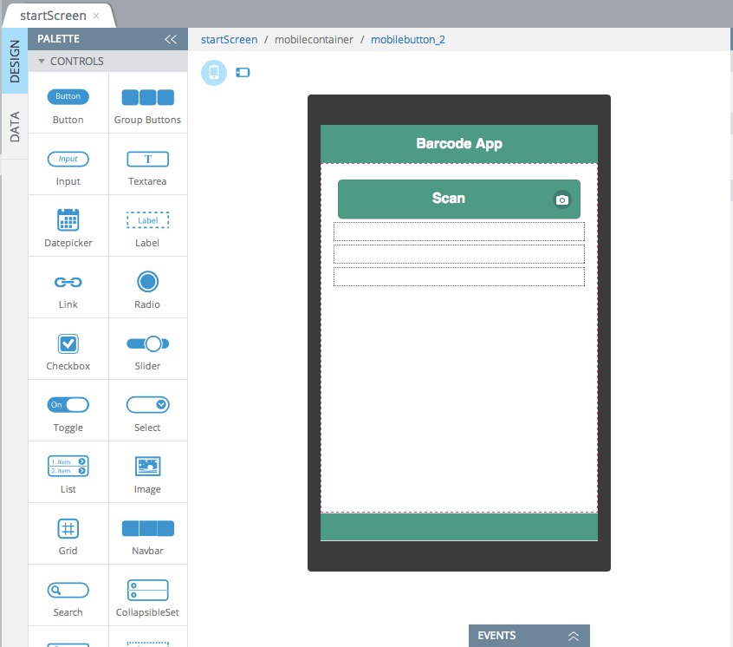Expand the EVENTS panel
The width and height of the screenshot is (733, 647).
coord(574,636)
